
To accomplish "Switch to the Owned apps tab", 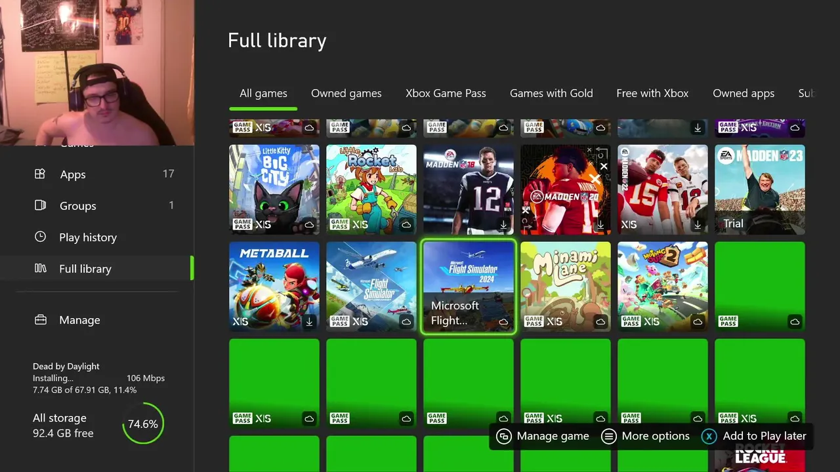I will click(744, 93).
